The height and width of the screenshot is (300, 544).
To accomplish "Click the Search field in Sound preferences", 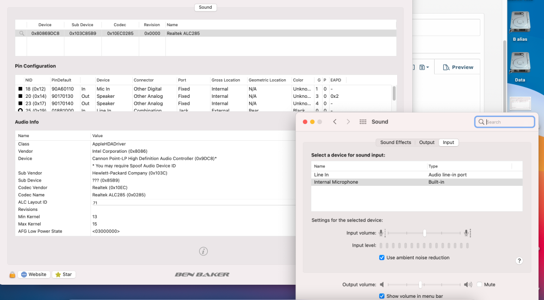I will point(504,122).
